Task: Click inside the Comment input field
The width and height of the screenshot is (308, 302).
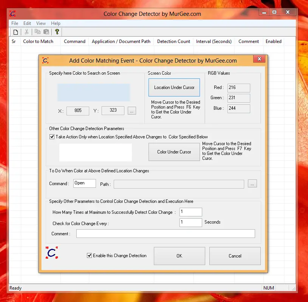Action: tap(165, 233)
